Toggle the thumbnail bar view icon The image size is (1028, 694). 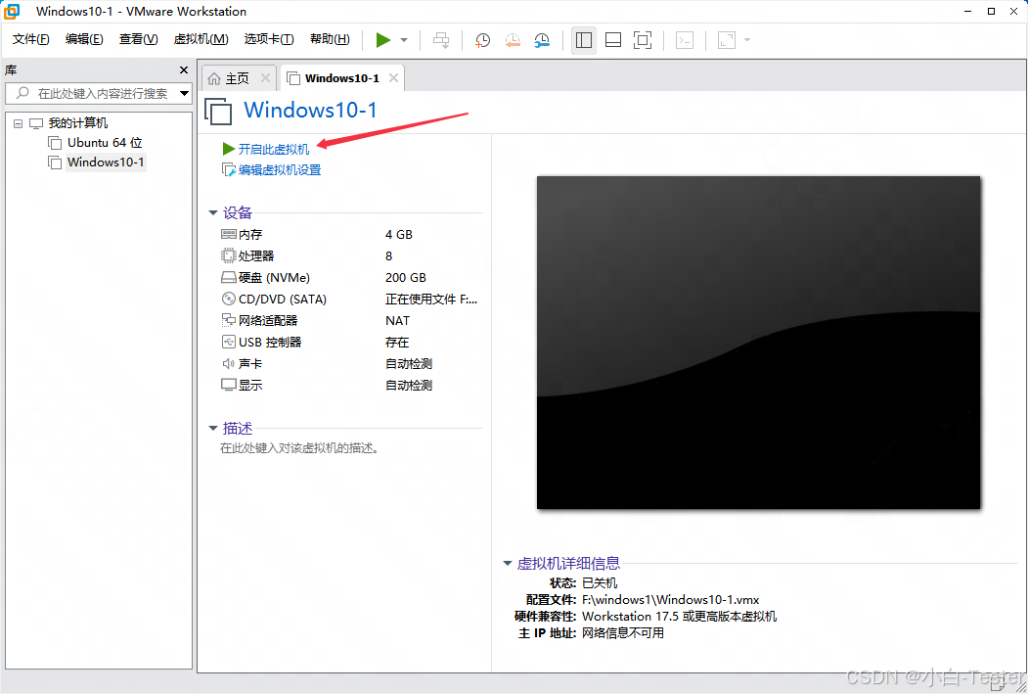tap(613, 40)
